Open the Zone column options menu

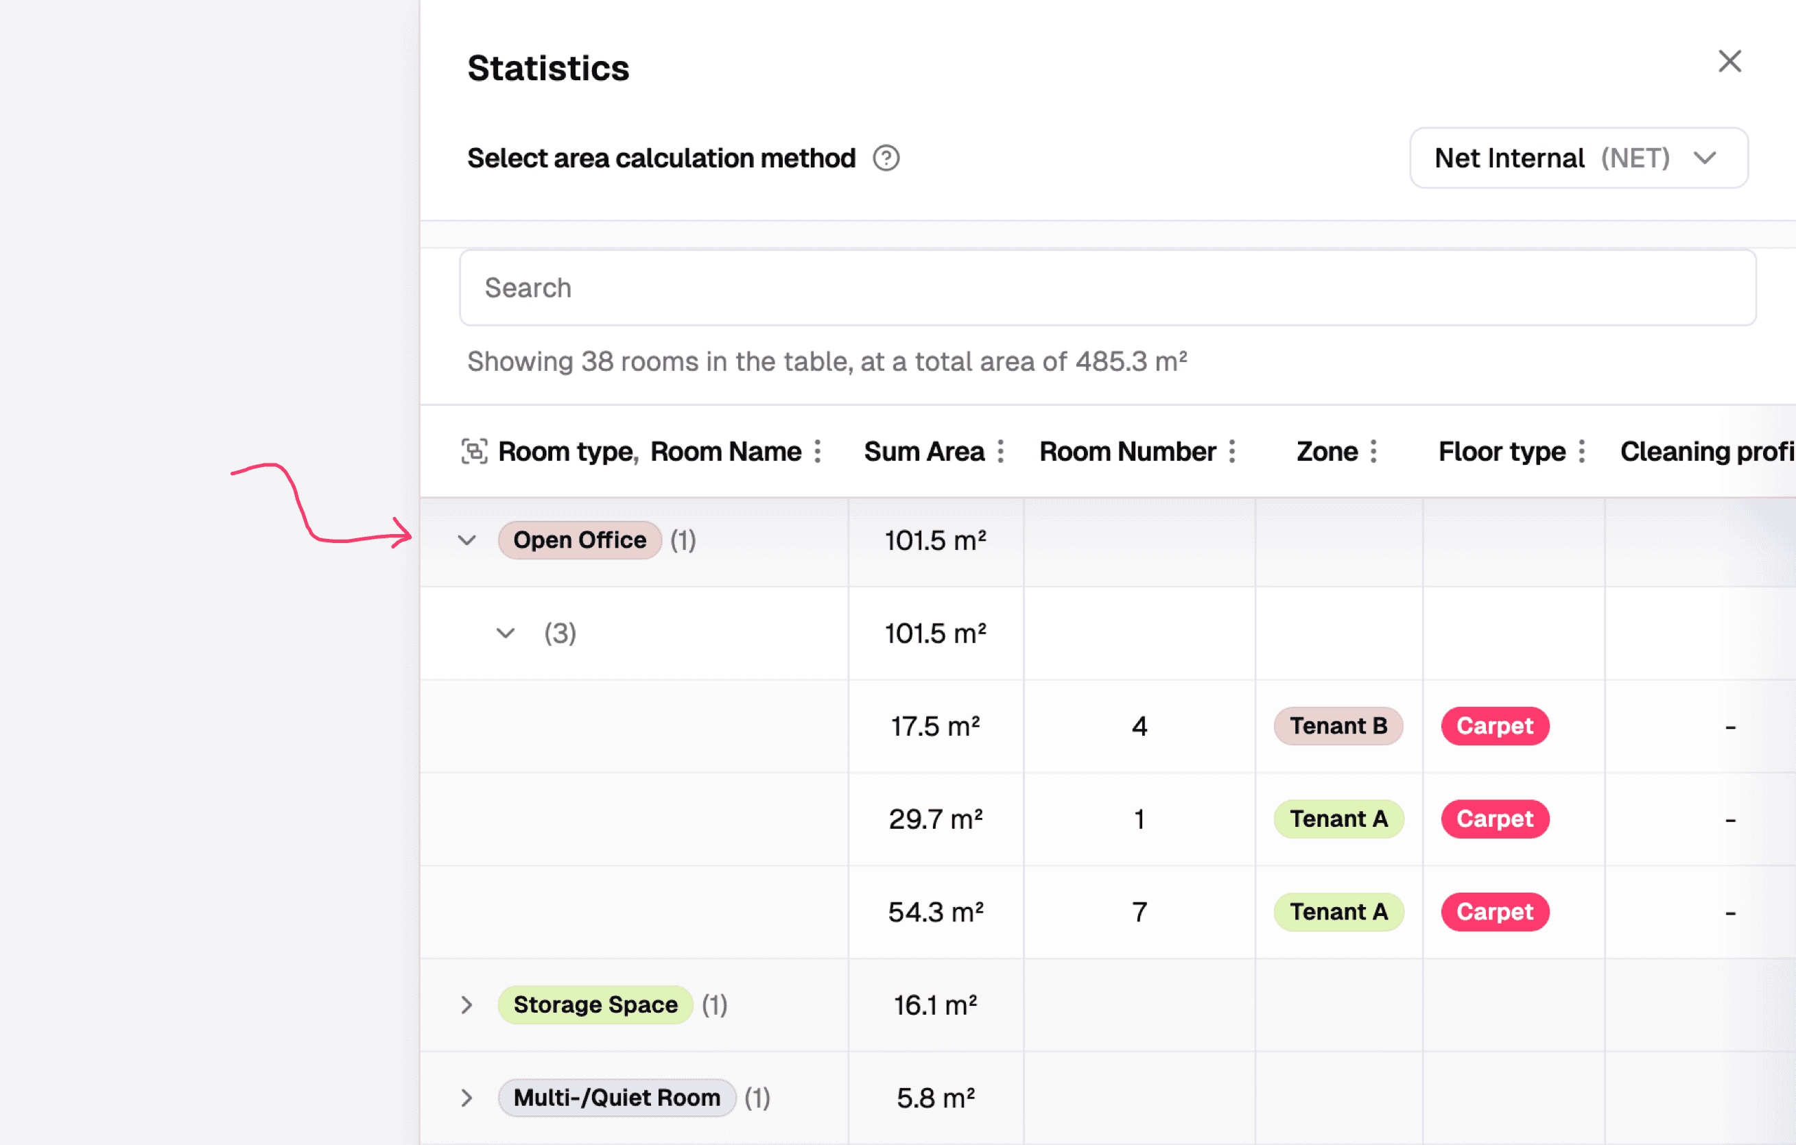pyautogui.click(x=1374, y=451)
